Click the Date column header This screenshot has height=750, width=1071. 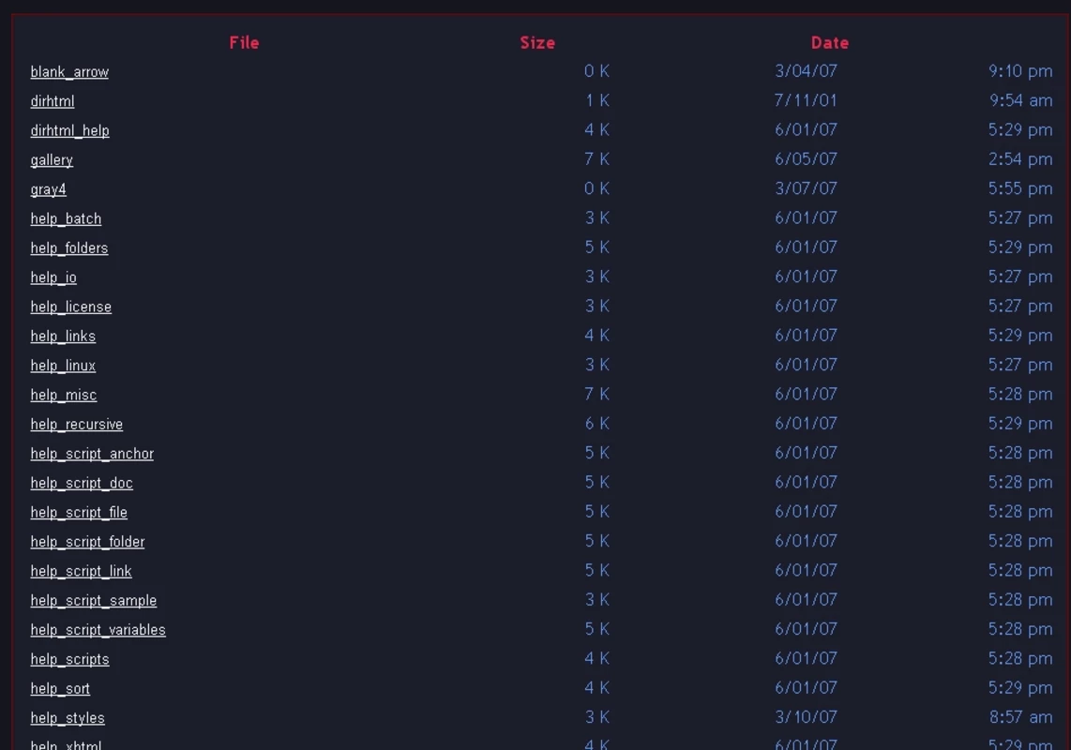click(830, 42)
